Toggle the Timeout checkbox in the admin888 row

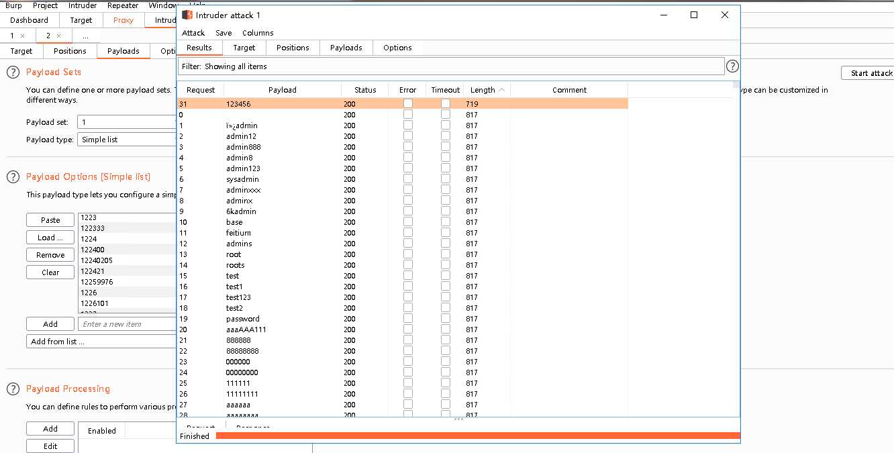[x=445, y=147]
